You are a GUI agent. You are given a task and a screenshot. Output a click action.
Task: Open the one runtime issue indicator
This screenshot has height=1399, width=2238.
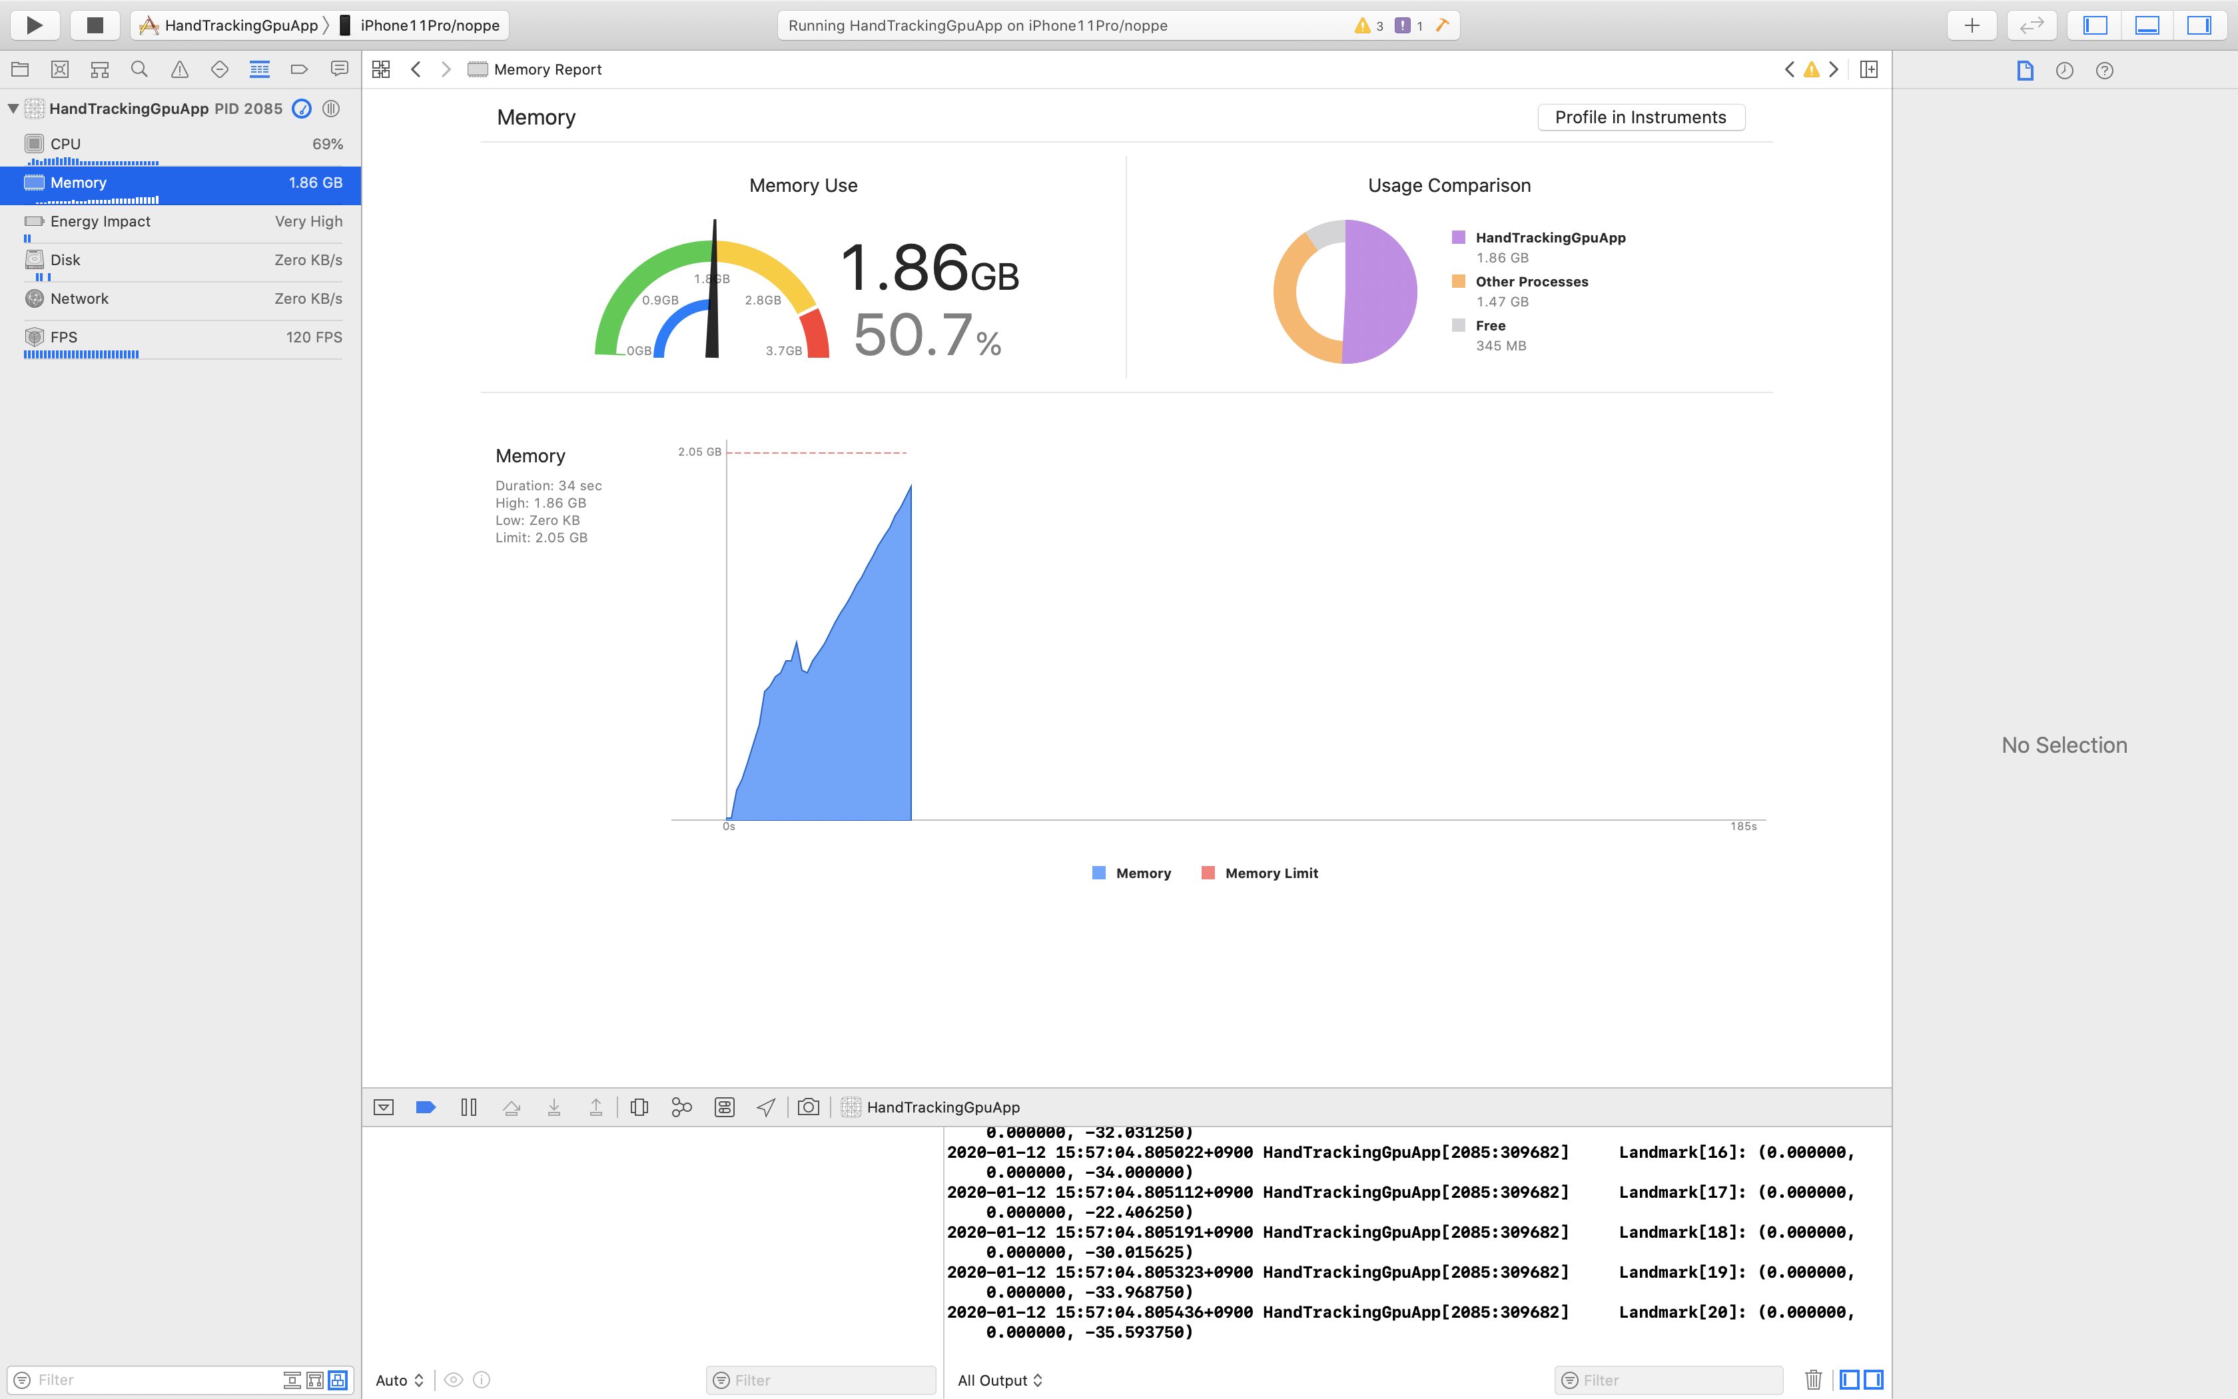pyautogui.click(x=1409, y=25)
